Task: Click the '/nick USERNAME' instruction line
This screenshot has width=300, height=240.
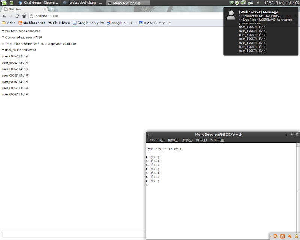Action: (x=39, y=43)
